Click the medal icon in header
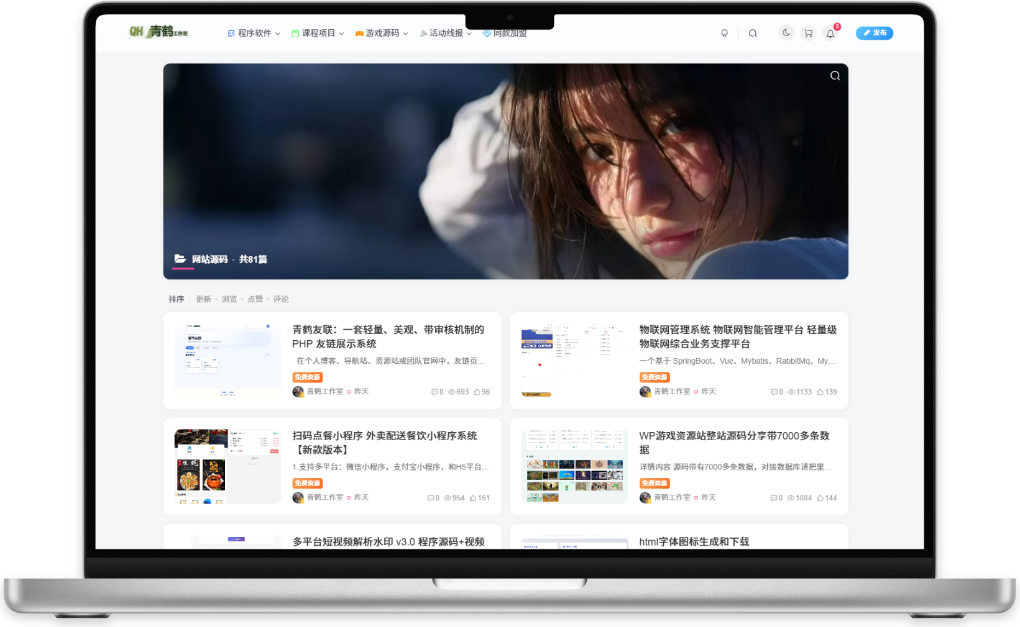The image size is (1020, 627). pyautogui.click(x=724, y=34)
